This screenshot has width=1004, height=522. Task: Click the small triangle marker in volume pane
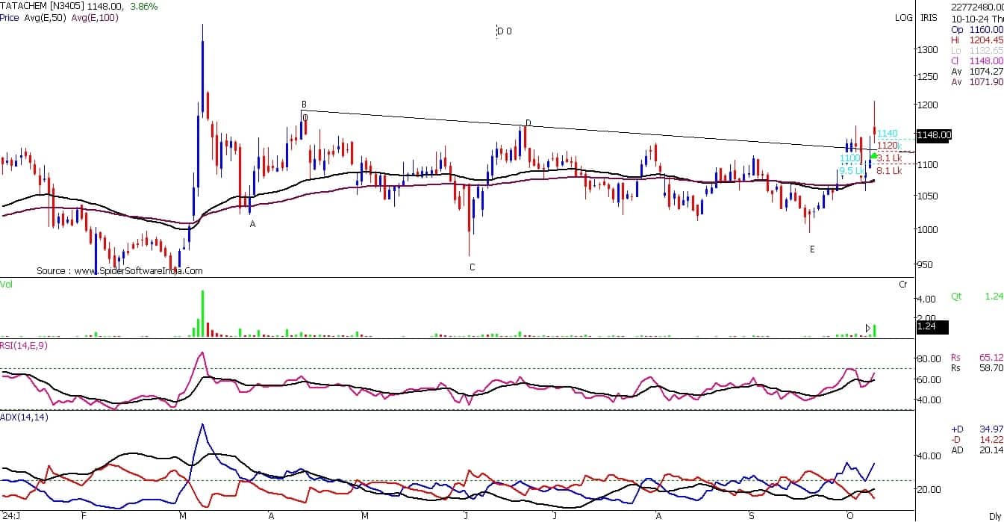tap(867, 328)
